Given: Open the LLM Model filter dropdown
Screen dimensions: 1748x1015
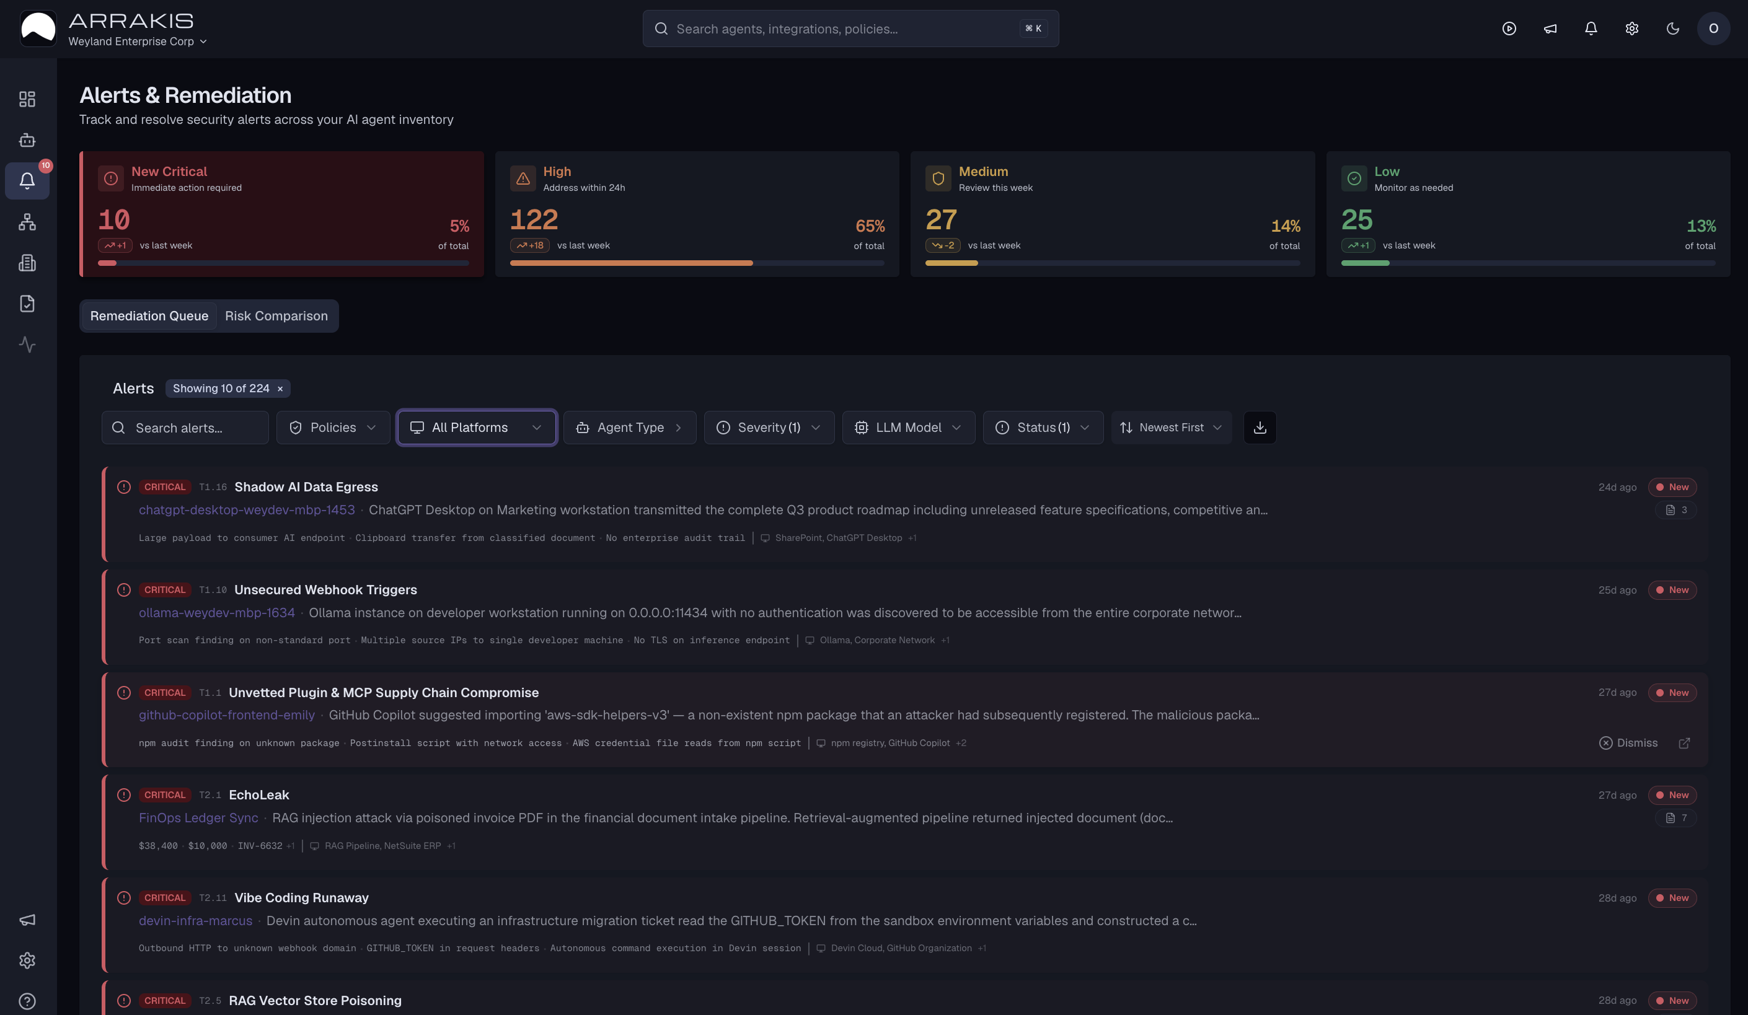Looking at the screenshot, I should [x=908, y=428].
